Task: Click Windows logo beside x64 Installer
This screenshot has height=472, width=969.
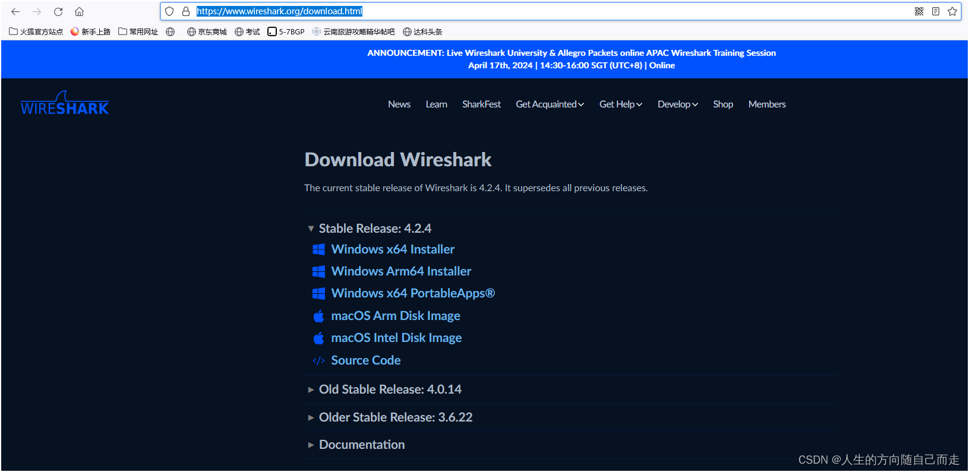Action: point(319,249)
